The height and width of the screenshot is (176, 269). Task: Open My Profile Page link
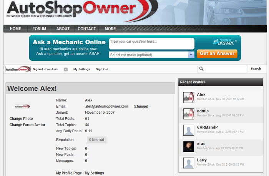69,173
